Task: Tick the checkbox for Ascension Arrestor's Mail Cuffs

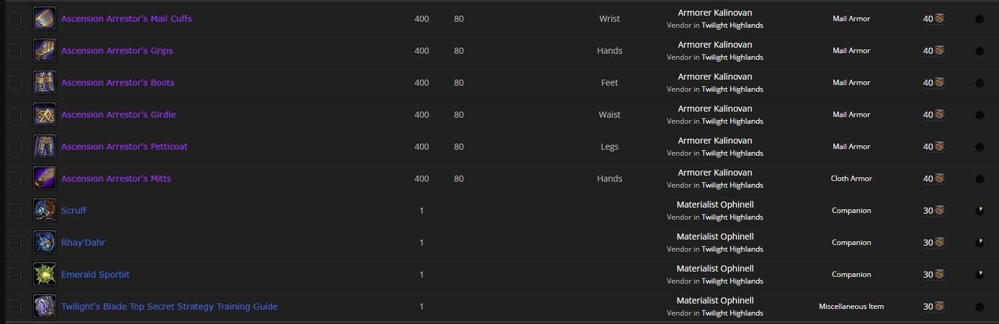Action: [15, 18]
